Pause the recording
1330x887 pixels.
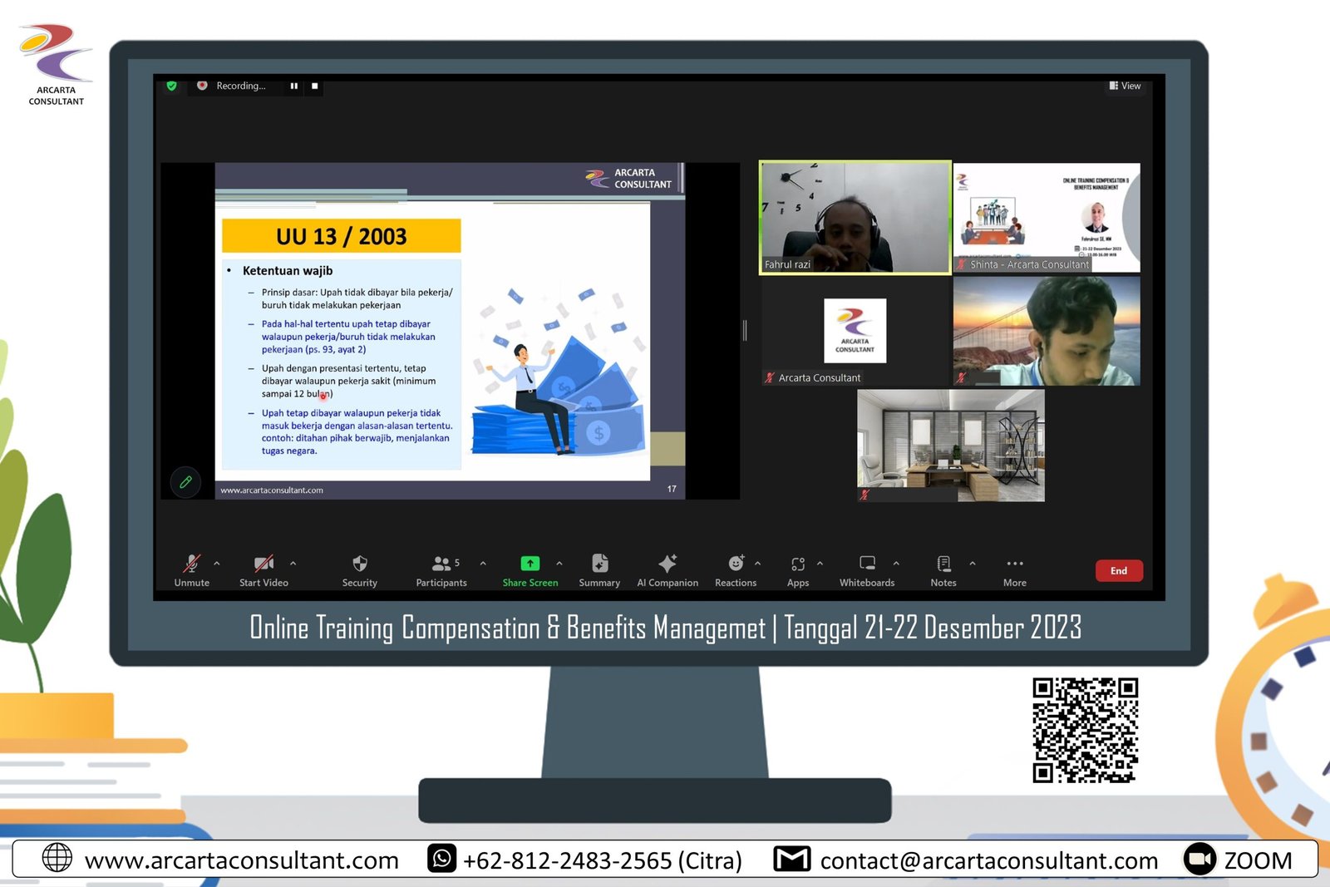tap(293, 86)
